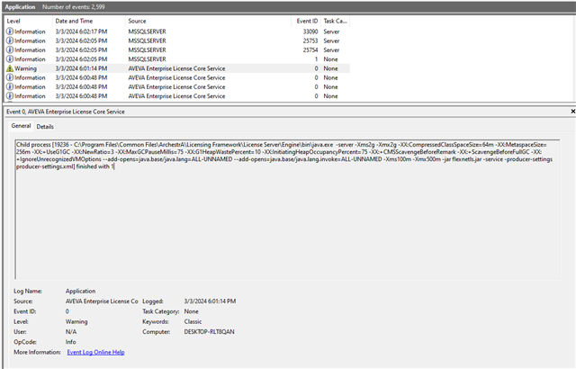The image size is (576, 369).
Task: Click info icon of event 33090 row
Action: click(x=10, y=31)
